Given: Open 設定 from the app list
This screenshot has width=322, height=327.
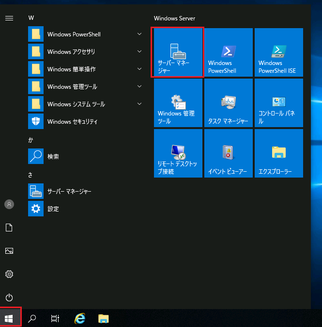Looking at the screenshot, I should coord(53,209).
